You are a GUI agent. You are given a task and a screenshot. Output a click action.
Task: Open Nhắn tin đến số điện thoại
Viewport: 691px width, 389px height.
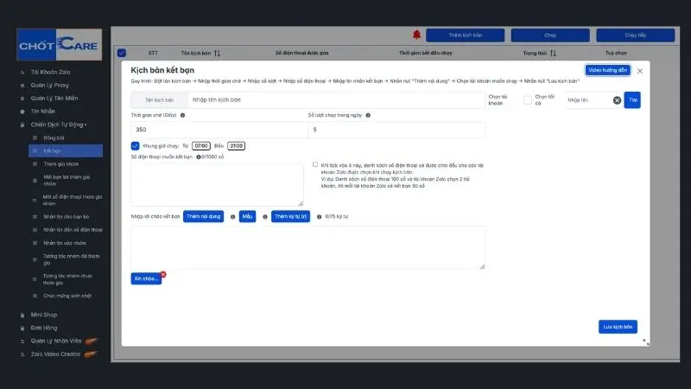point(73,230)
